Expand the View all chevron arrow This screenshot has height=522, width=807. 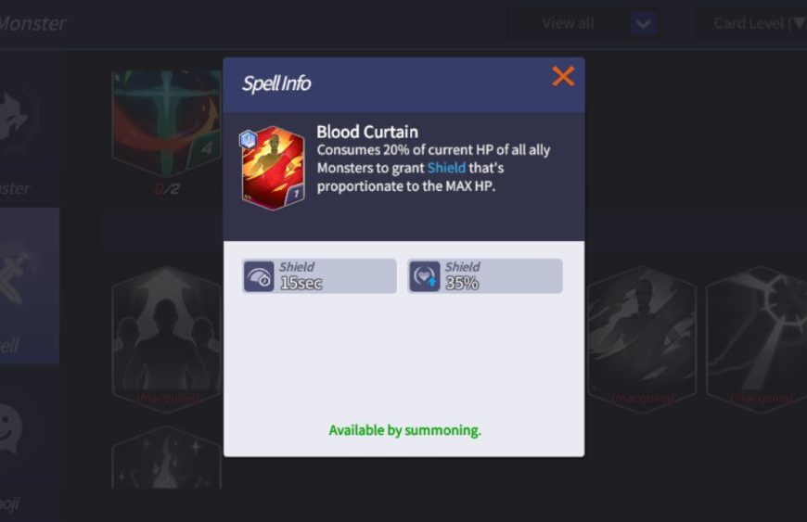click(x=644, y=23)
